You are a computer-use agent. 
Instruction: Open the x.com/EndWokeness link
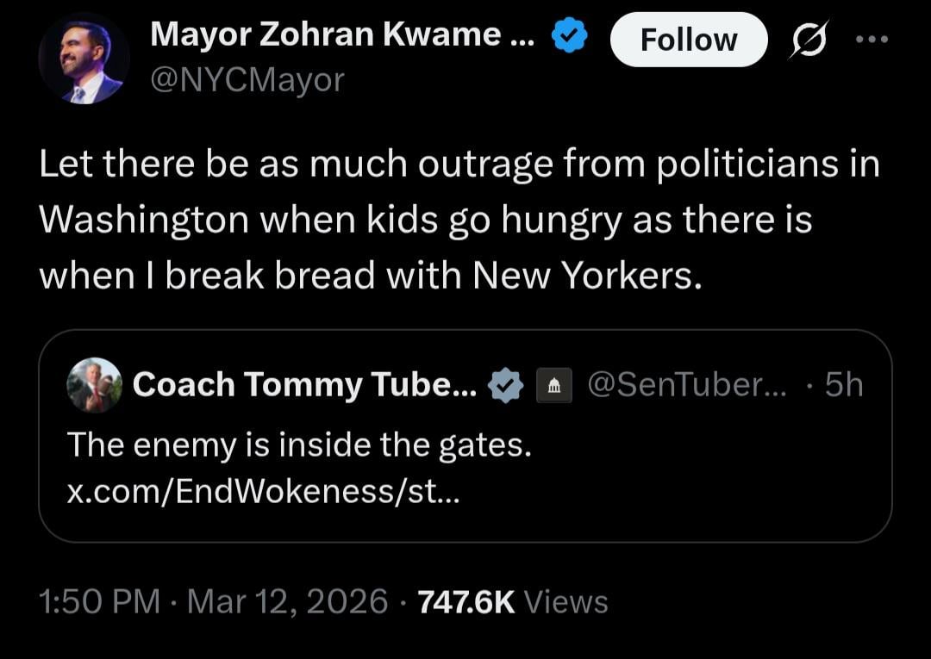coord(264,491)
